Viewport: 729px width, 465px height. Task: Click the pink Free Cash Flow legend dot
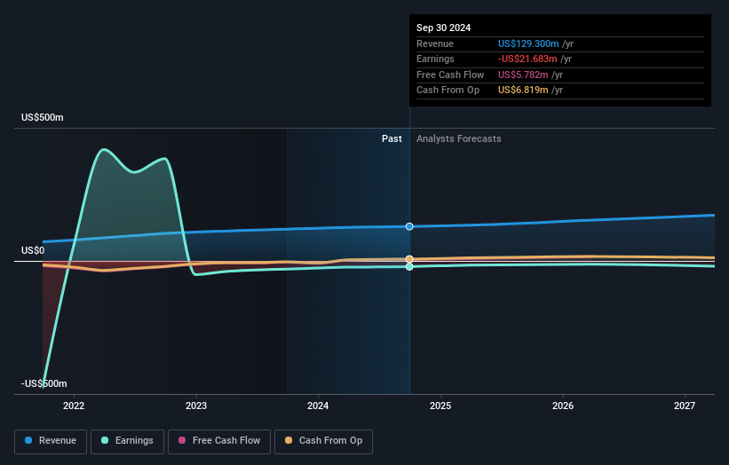click(x=182, y=440)
